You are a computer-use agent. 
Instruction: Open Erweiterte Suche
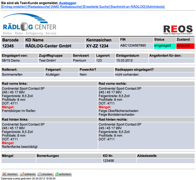(x=96, y=7)
